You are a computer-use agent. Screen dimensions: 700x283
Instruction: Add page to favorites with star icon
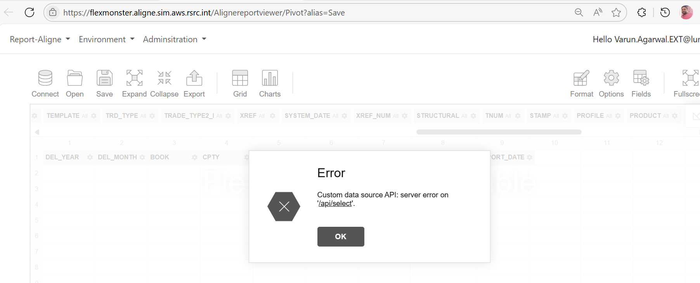(x=616, y=13)
